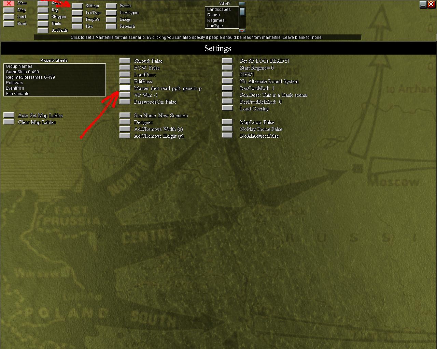Edit the Scn.Name scenario name
The height and width of the screenshot is (349, 437).
coord(125,115)
